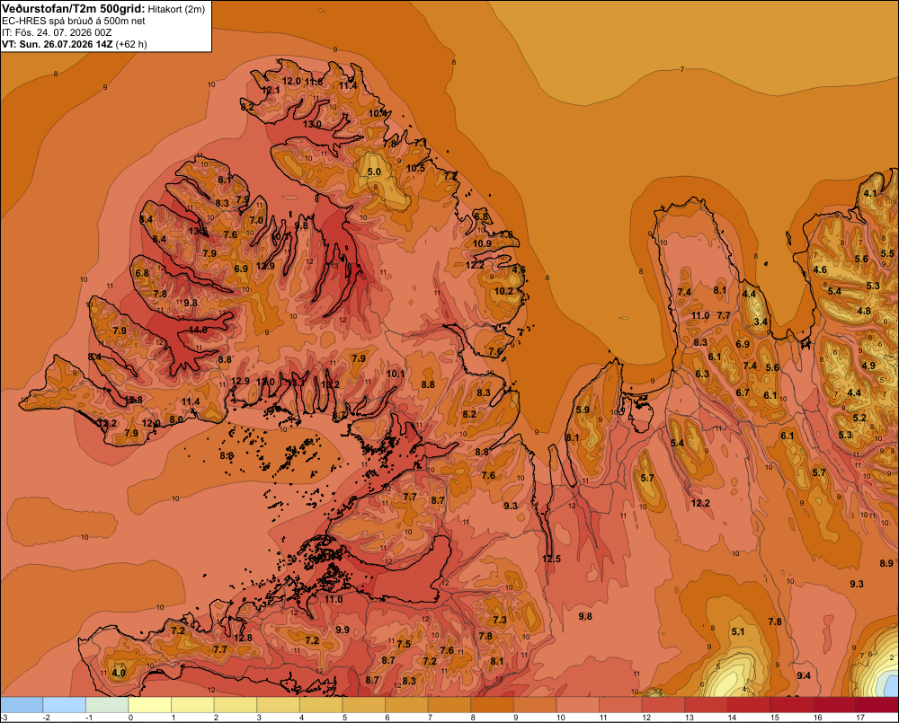
Task: Click the '10.5' temperature value
Action: coord(416,168)
